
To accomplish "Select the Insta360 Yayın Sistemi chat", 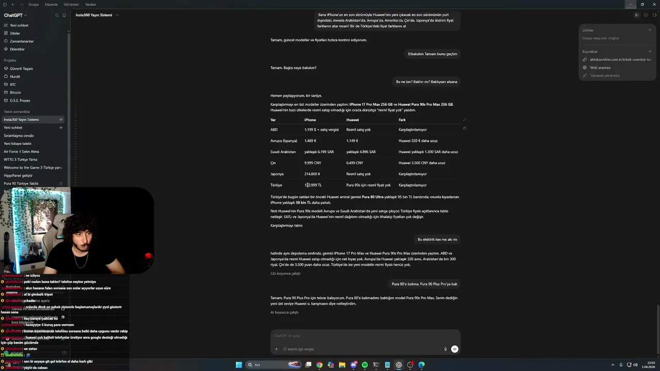I will tap(34, 120).
